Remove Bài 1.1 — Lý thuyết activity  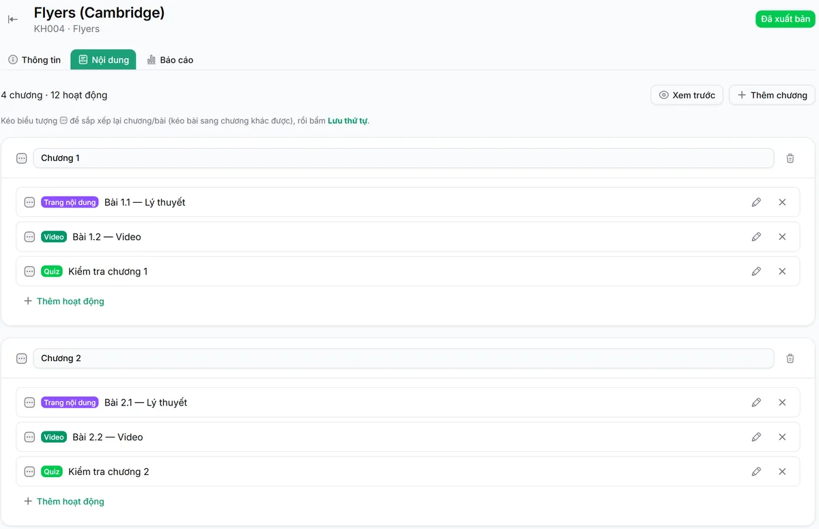pyautogui.click(x=782, y=202)
